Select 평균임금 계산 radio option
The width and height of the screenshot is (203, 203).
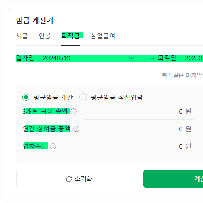[x=26, y=97]
